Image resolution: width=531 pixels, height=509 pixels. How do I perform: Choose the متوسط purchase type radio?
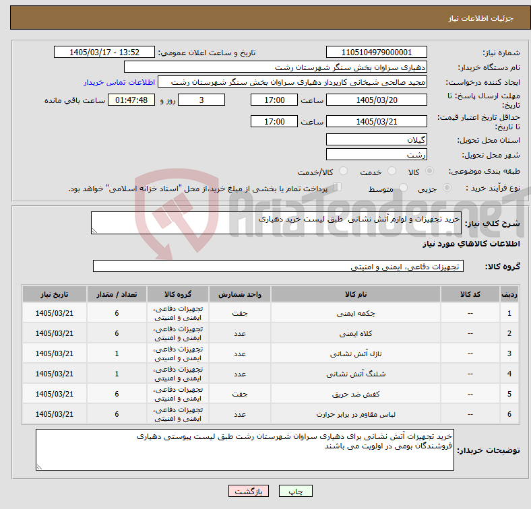coord(403,187)
